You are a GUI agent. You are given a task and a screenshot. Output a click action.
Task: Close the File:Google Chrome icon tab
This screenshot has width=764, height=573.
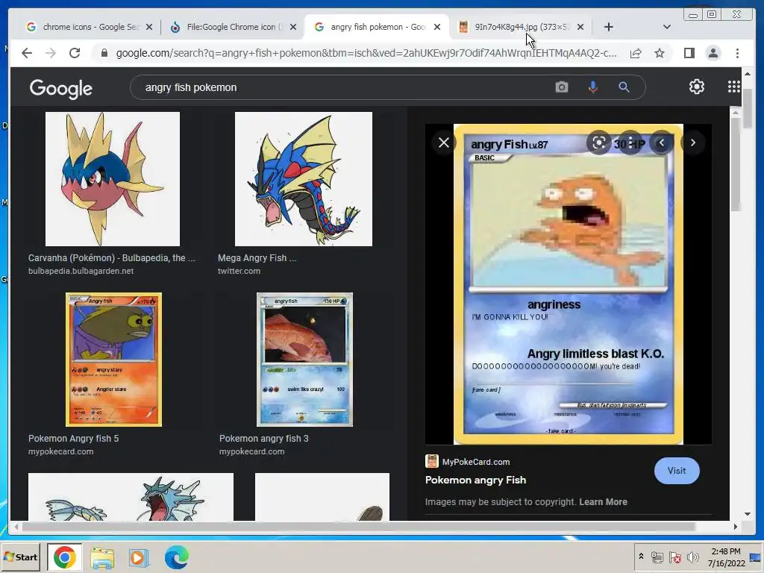(292, 28)
